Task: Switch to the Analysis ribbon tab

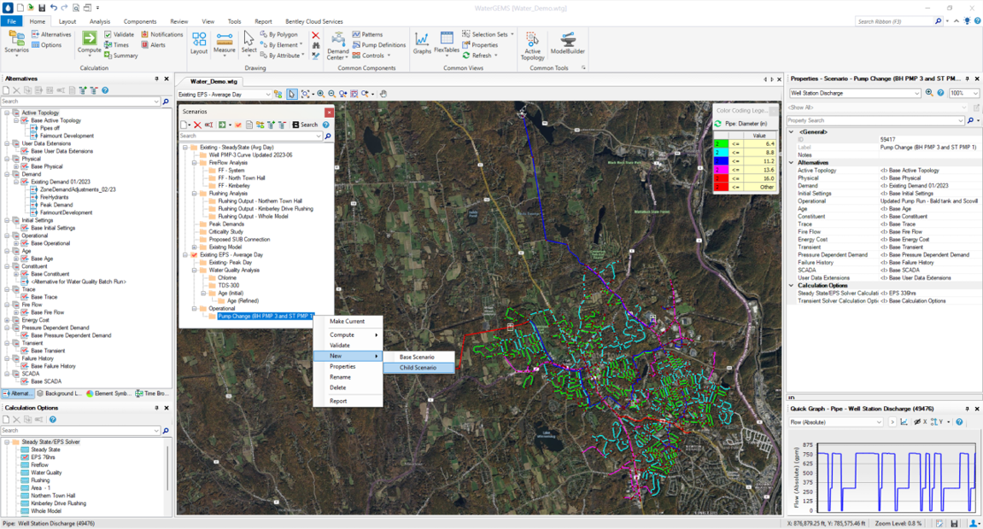Action: coord(100,21)
